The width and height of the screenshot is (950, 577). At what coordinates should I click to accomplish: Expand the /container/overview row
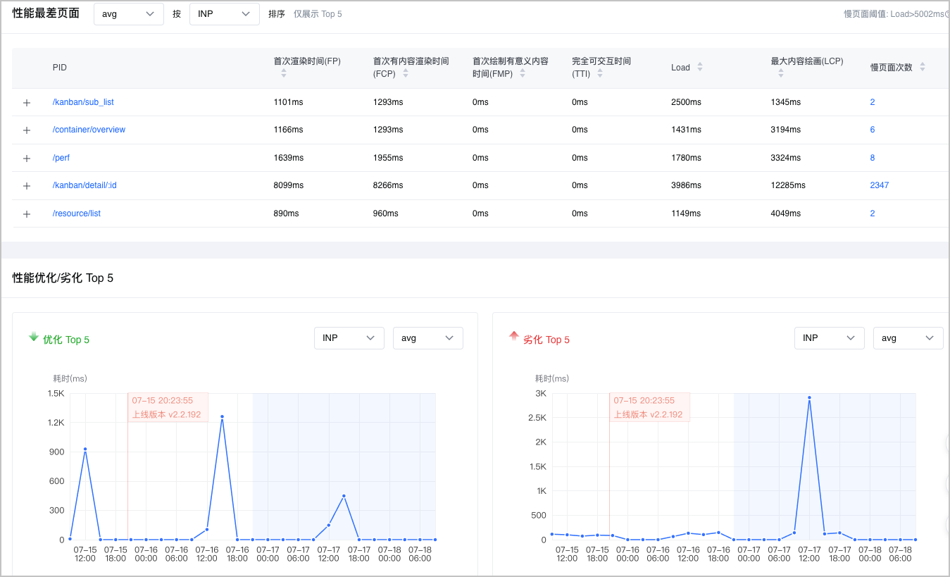pyautogui.click(x=27, y=130)
